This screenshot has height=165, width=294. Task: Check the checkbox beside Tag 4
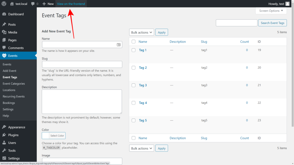coord(134,103)
